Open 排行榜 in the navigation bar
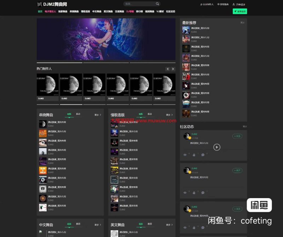The width and height of the screenshot is (283, 237). pyautogui.click(x=139, y=11)
